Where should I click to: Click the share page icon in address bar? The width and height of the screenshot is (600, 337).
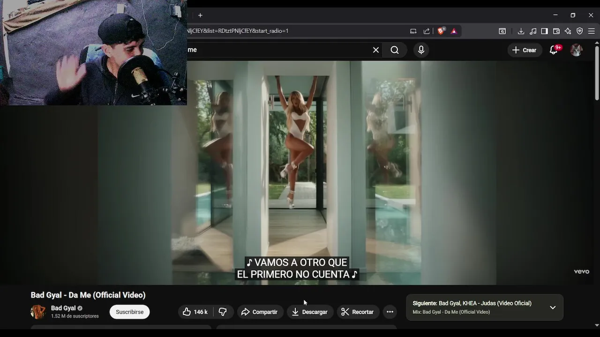[427, 31]
